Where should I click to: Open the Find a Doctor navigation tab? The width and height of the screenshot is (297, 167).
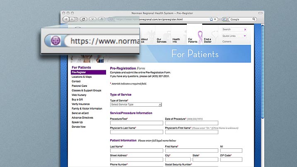click(208, 41)
